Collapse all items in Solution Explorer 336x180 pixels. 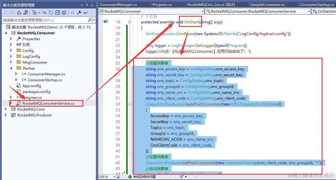coord(57,13)
